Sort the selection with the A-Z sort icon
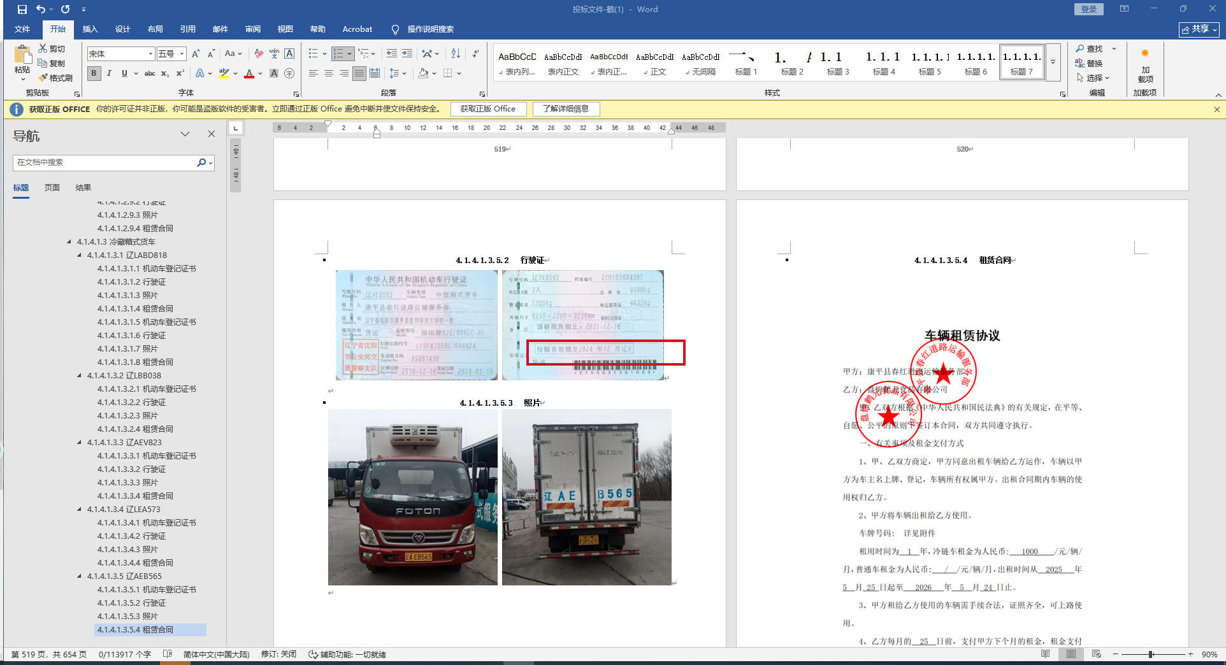1226x665 pixels. [456, 54]
